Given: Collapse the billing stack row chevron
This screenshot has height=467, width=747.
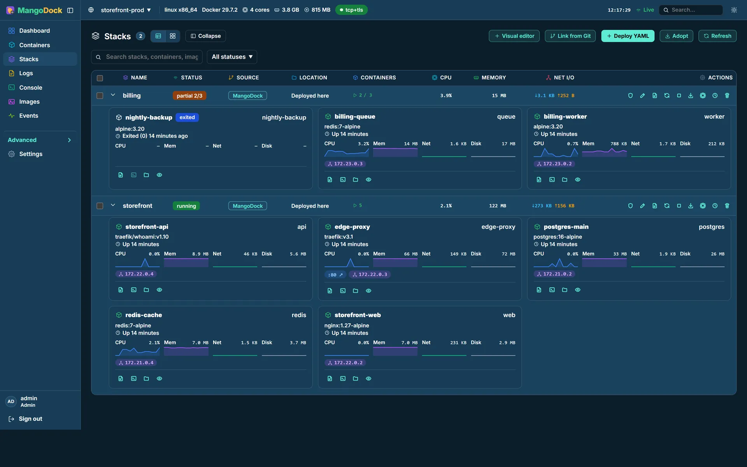Looking at the screenshot, I should coord(113,95).
